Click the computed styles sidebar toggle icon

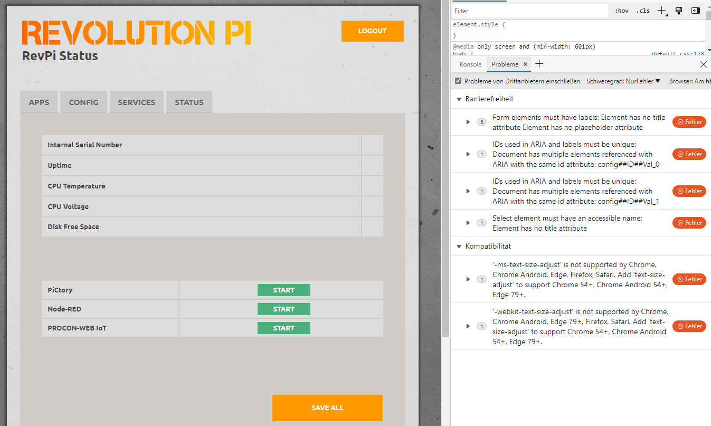(696, 11)
